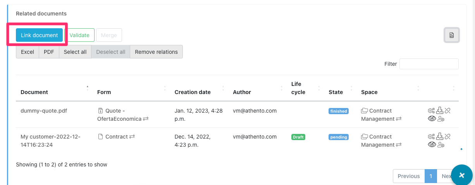Click the document icon button at top right
475x185 pixels.
click(452, 35)
